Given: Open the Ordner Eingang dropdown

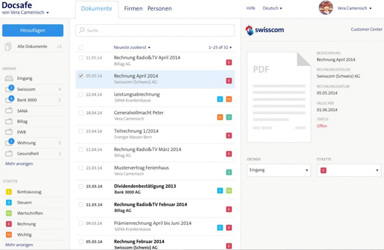Looking at the screenshot, I should pyautogui.click(x=279, y=170).
